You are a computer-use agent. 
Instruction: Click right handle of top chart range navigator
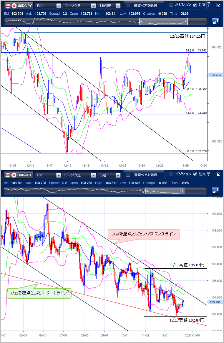pyautogui.click(x=186, y=21)
